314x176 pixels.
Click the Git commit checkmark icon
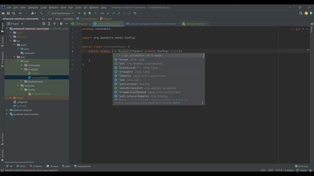pyautogui.click(x=113, y=13)
